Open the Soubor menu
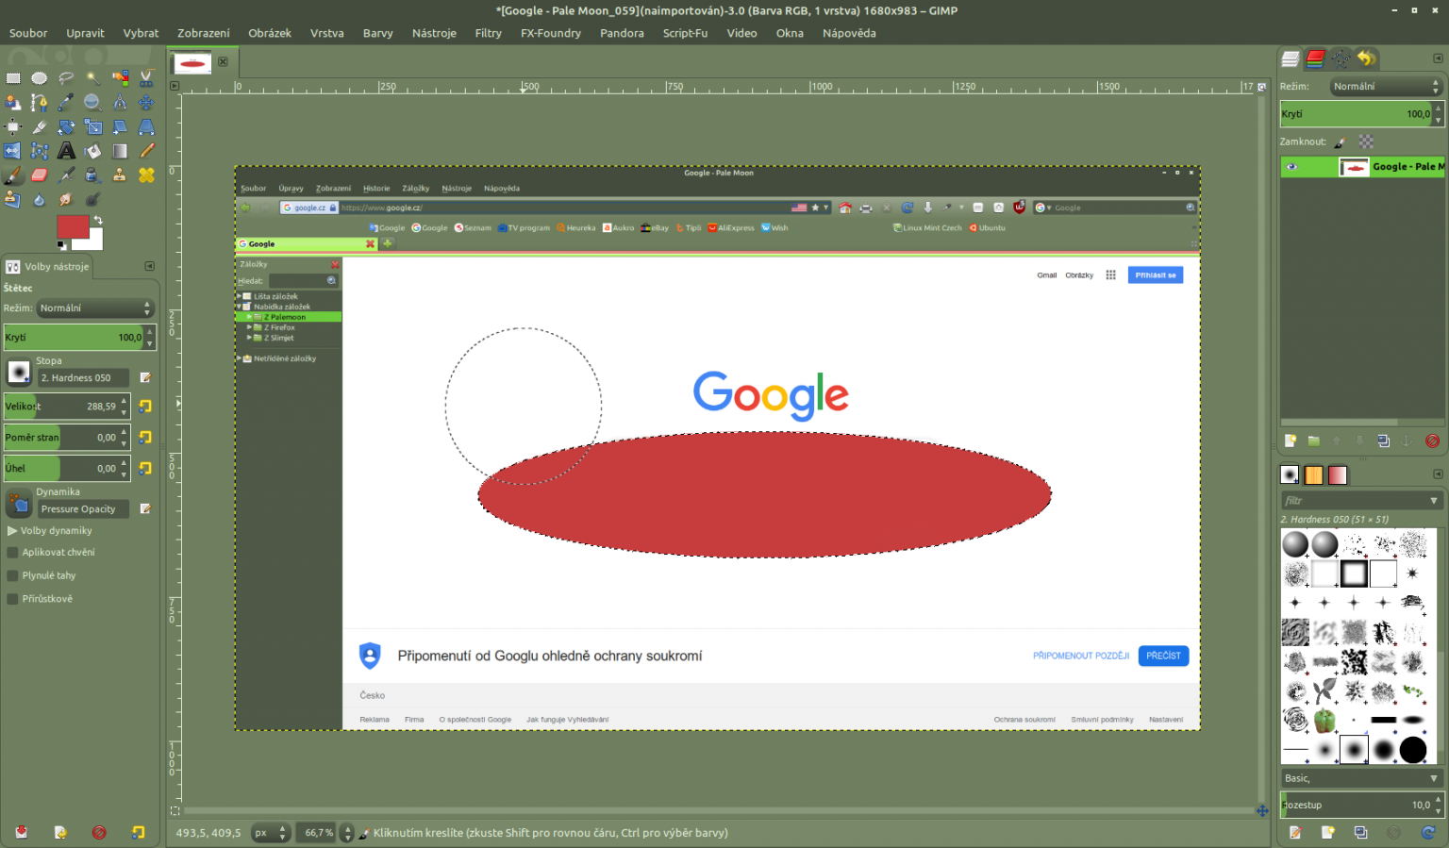 pos(28,33)
